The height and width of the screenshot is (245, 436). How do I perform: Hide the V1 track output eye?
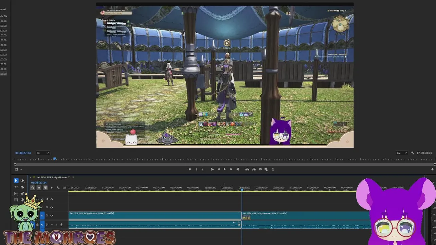tap(52, 215)
